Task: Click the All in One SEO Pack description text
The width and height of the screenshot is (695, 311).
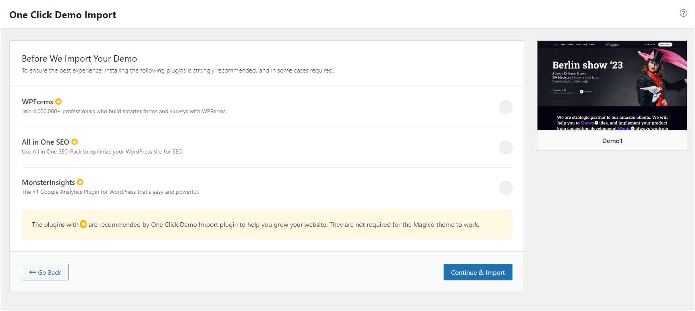Action: tap(103, 151)
